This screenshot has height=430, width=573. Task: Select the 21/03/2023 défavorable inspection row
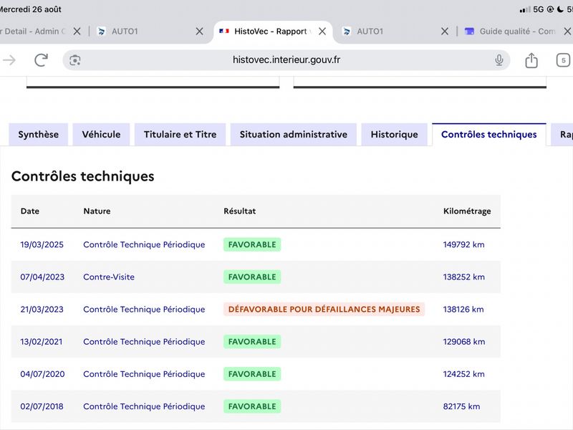tap(256, 310)
